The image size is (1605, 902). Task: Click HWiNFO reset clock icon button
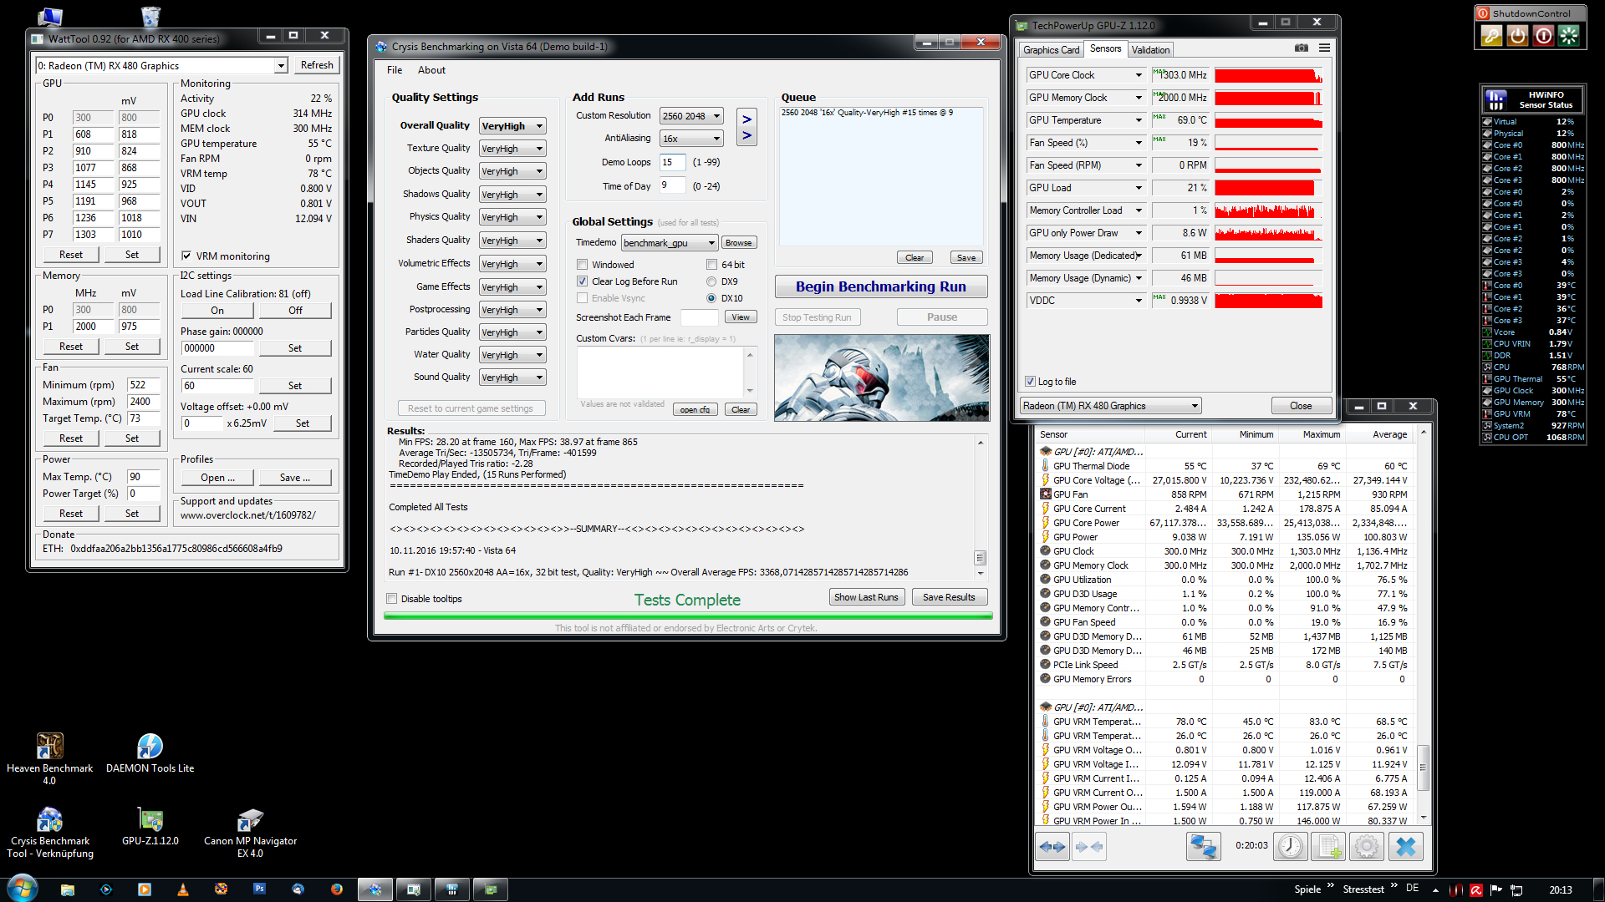pos(1290,847)
